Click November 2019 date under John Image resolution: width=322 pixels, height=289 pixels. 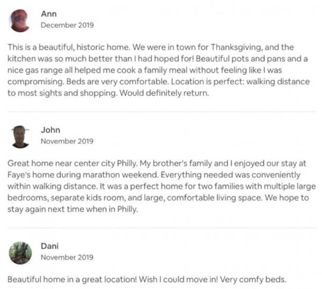click(x=67, y=141)
